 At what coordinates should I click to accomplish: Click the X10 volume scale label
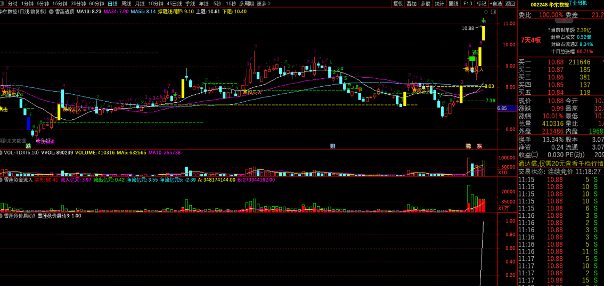pos(503,173)
